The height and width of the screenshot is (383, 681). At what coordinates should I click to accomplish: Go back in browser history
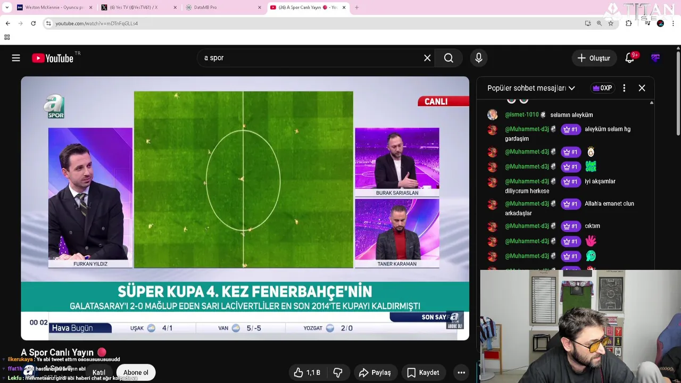point(7,23)
